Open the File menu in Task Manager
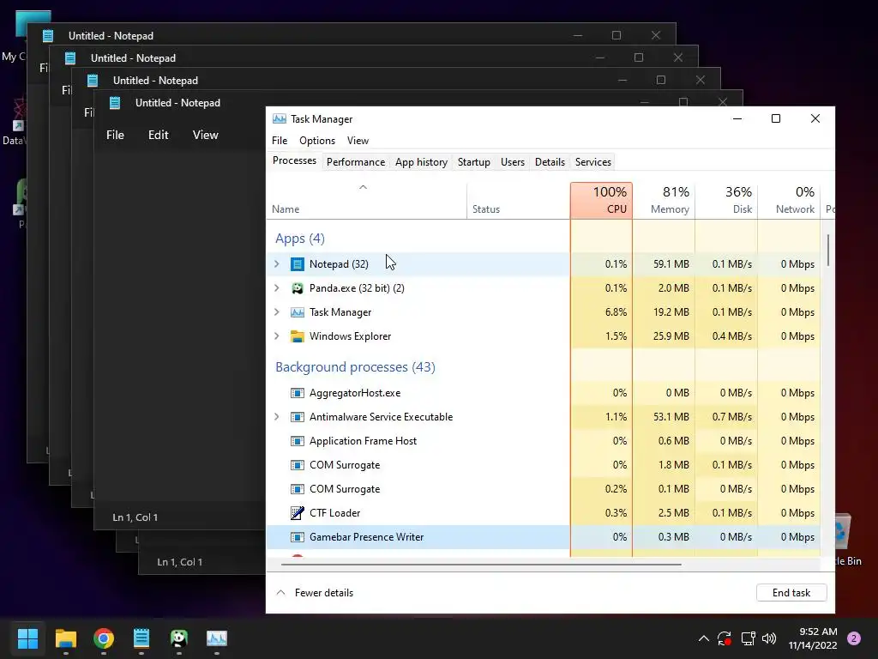Image resolution: width=878 pixels, height=659 pixels. coord(280,141)
